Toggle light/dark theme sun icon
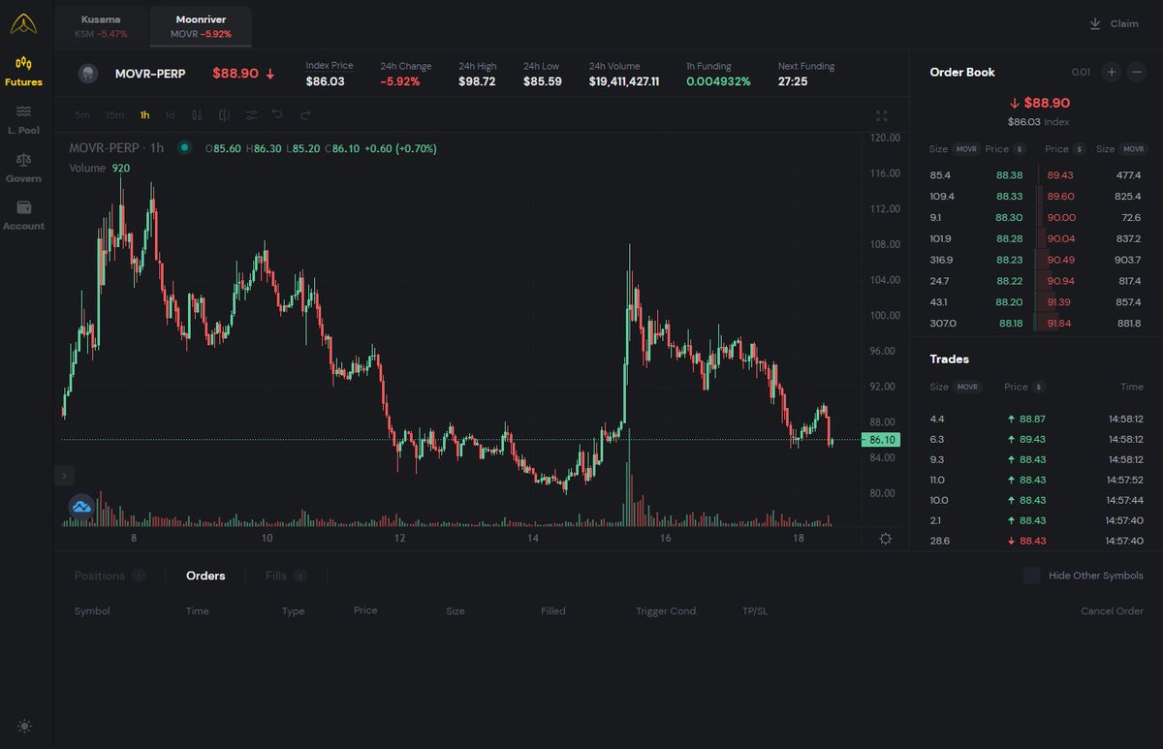 pos(24,726)
